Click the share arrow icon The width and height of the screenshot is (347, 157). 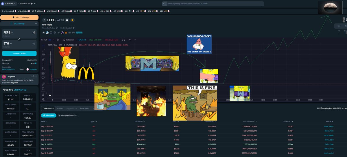pyautogui.click(x=44, y=33)
